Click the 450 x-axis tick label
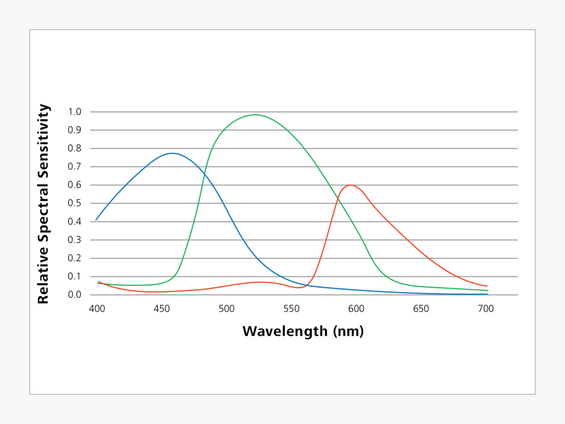The height and width of the screenshot is (424, 565). coord(162,309)
